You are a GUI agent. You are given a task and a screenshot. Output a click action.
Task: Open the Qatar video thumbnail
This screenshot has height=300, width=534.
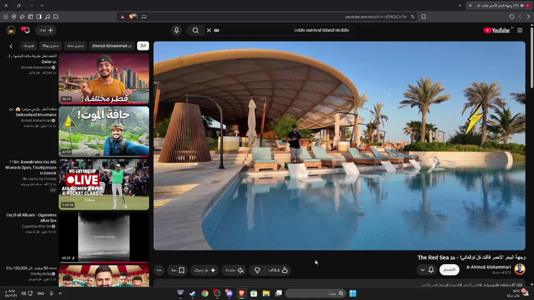click(x=104, y=78)
